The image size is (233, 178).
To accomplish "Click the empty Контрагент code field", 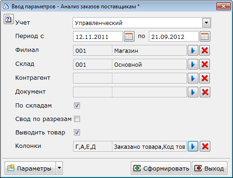I will pos(92,78).
